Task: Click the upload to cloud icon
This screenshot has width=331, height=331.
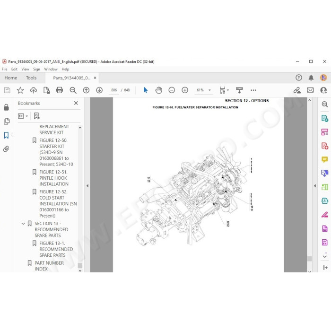Action: 34,90
